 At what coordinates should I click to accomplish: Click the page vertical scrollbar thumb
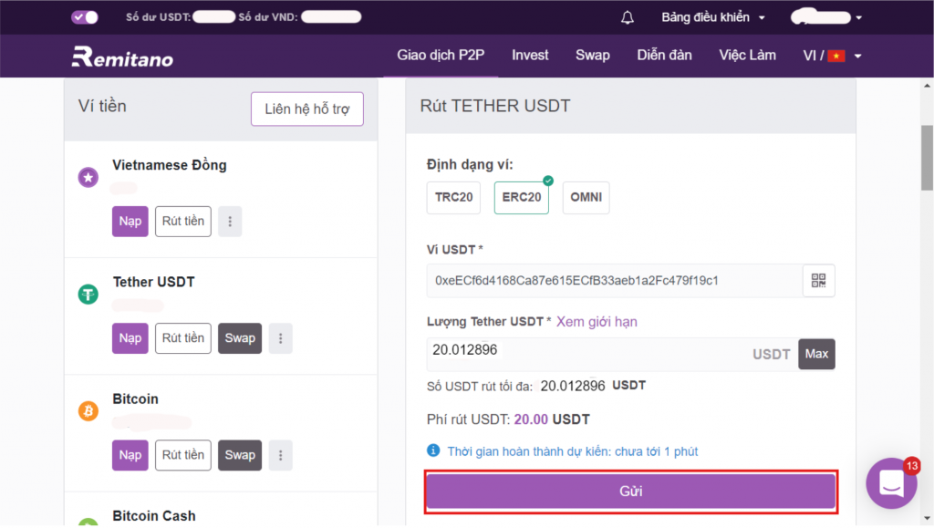click(x=927, y=158)
